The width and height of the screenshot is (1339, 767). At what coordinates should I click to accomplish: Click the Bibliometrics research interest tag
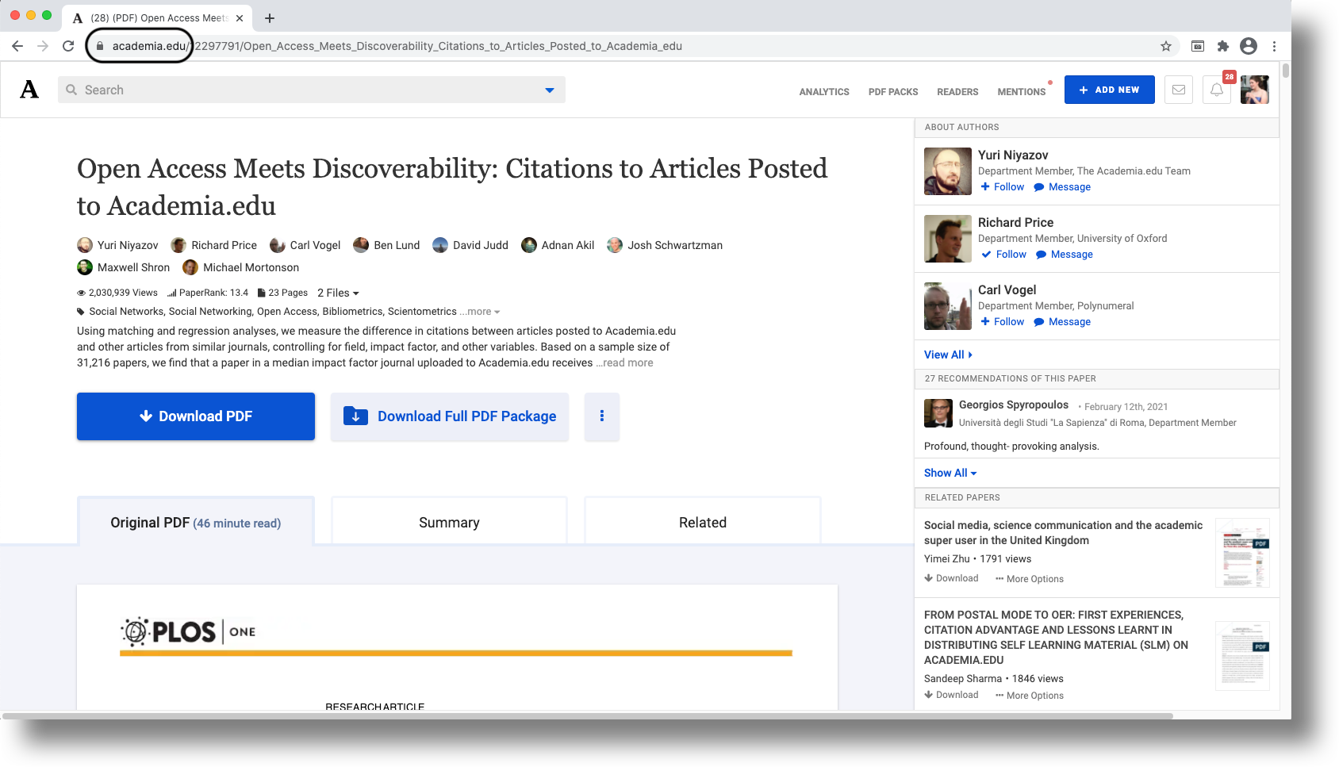coord(352,312)
